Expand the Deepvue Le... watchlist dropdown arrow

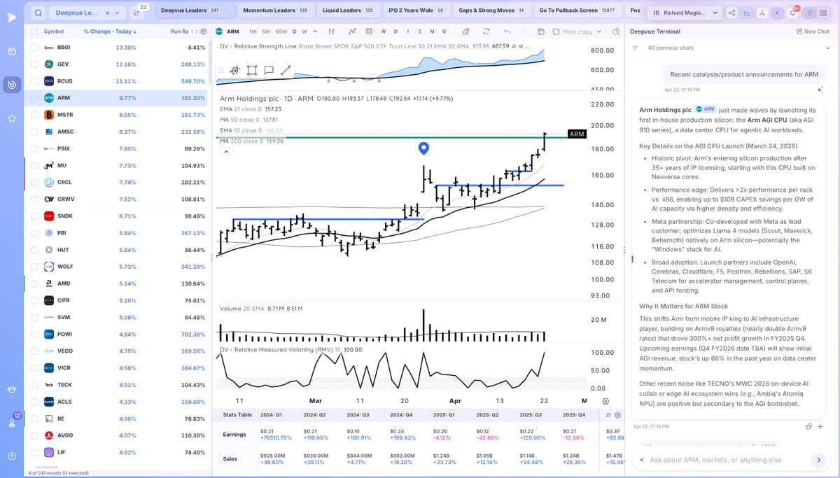coord(117,13)
